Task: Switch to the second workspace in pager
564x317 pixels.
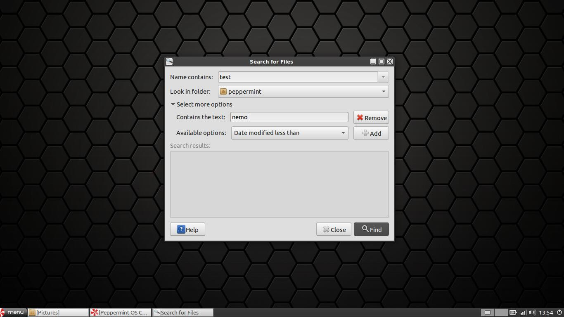Action: click(500, 312)
